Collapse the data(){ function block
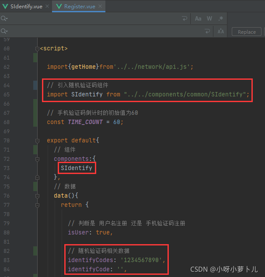The width and height of the screenshot is (265, 277). tap(37, 196)
